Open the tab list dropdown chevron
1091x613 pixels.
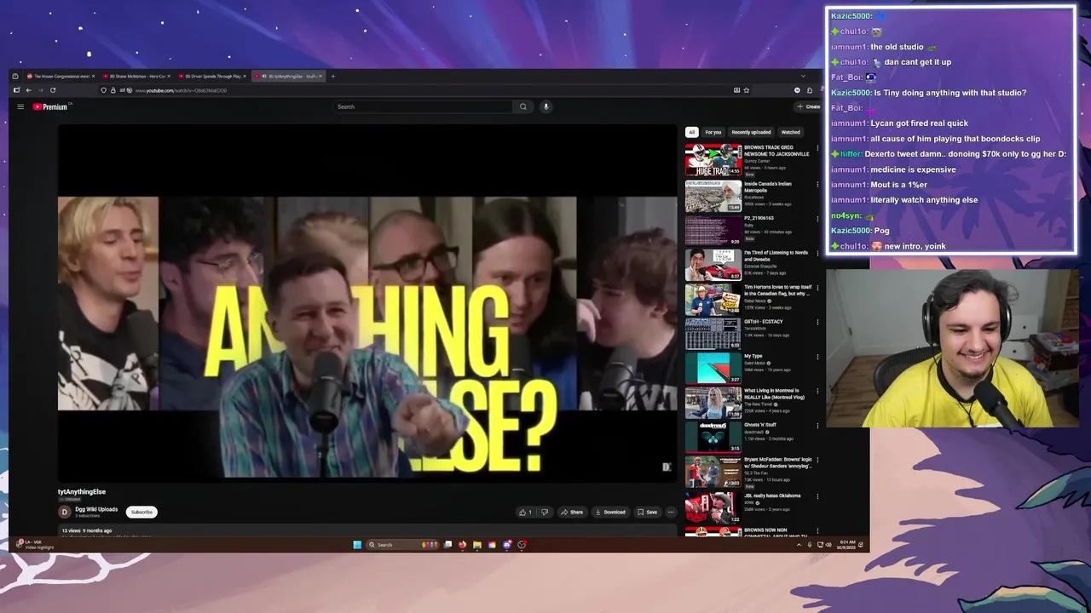coord(802,76)
